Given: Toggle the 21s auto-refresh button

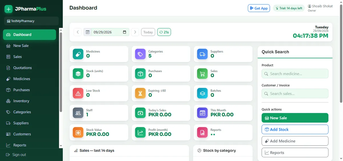Looking at the screenshot, I should pyautogui.click(x=164, y=32).
